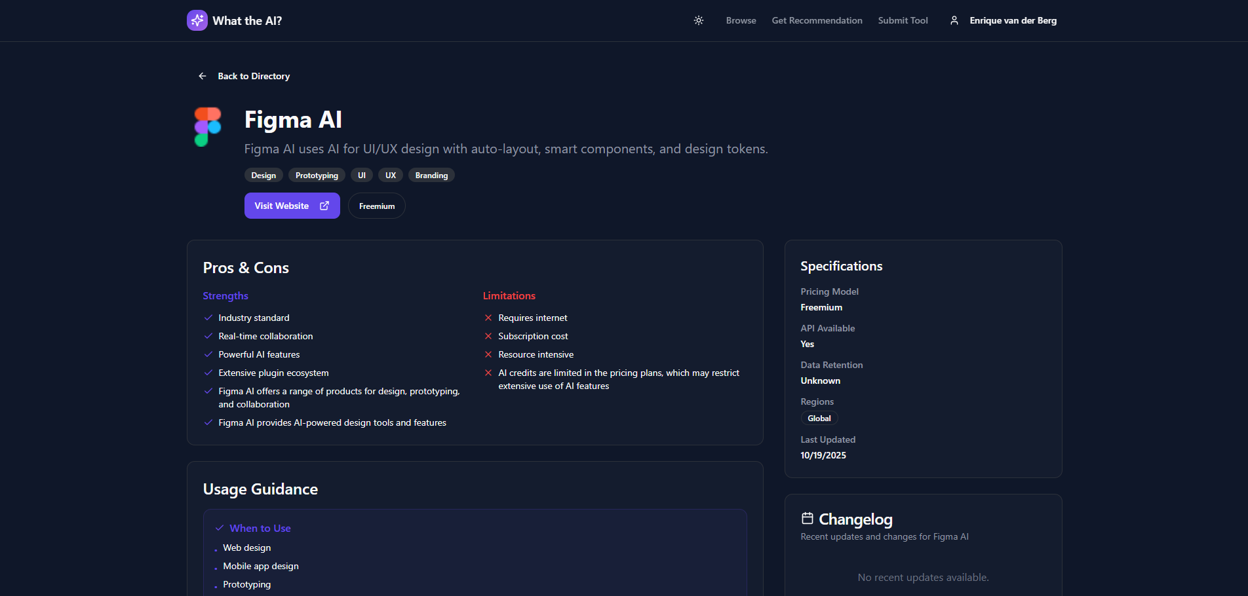Click the red X beside Requires internet
Viewport: 1248px width, 596px height.
tap(488, 318)
